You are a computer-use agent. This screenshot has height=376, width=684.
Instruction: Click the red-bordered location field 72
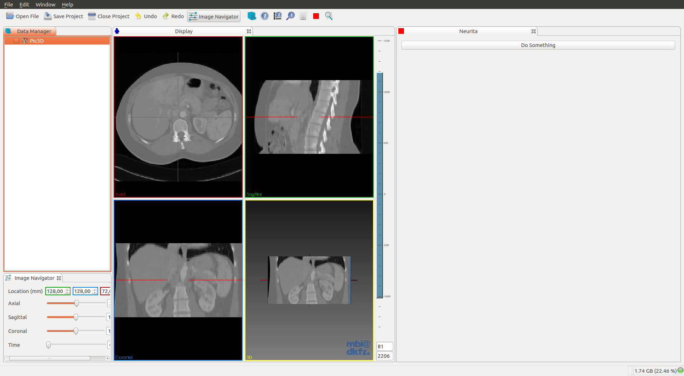point(105,291)
